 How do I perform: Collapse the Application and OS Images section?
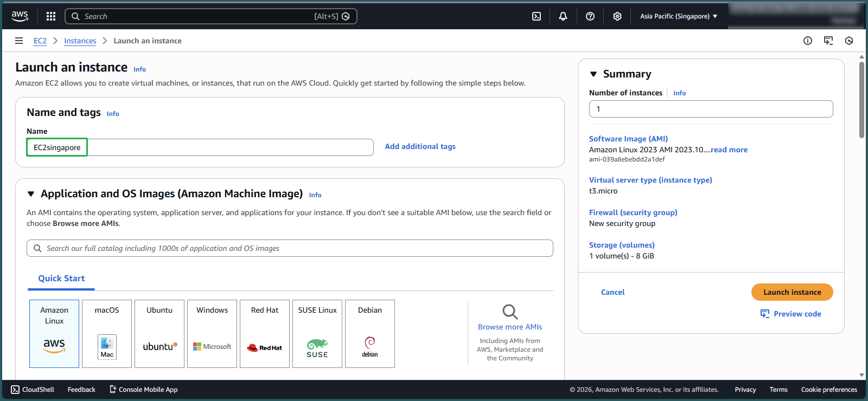(31, 194)
